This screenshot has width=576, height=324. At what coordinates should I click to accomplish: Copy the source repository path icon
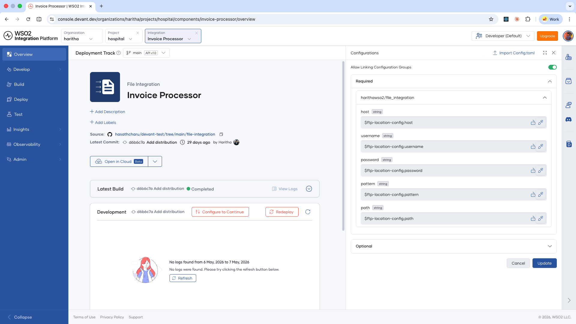[x=221, y=134]
